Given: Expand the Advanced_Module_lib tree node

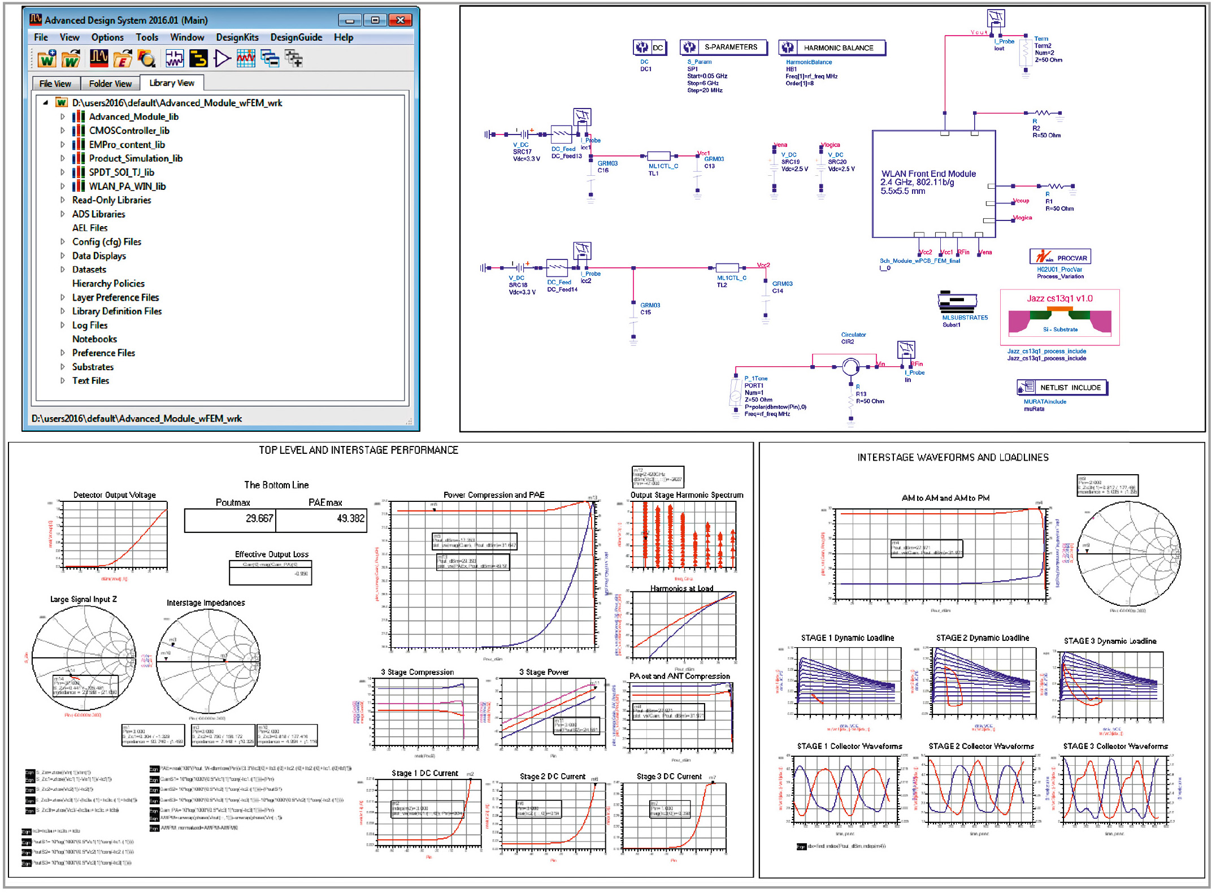Looking at the screenshot, I should pyautogui.click(x=63, y=116).
